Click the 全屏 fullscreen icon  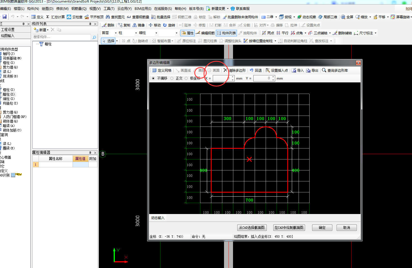point(343,17)
